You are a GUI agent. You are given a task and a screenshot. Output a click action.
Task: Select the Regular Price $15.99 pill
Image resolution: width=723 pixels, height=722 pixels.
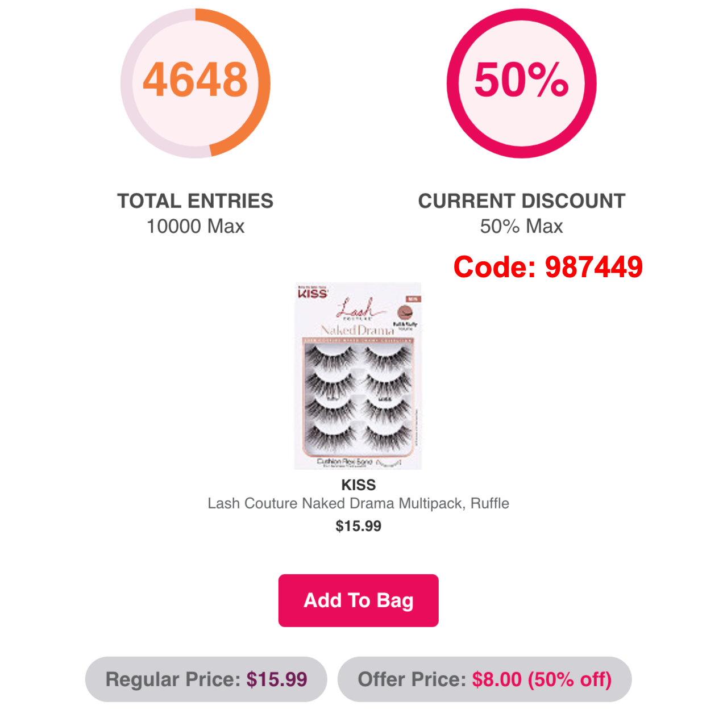point(206,679)
